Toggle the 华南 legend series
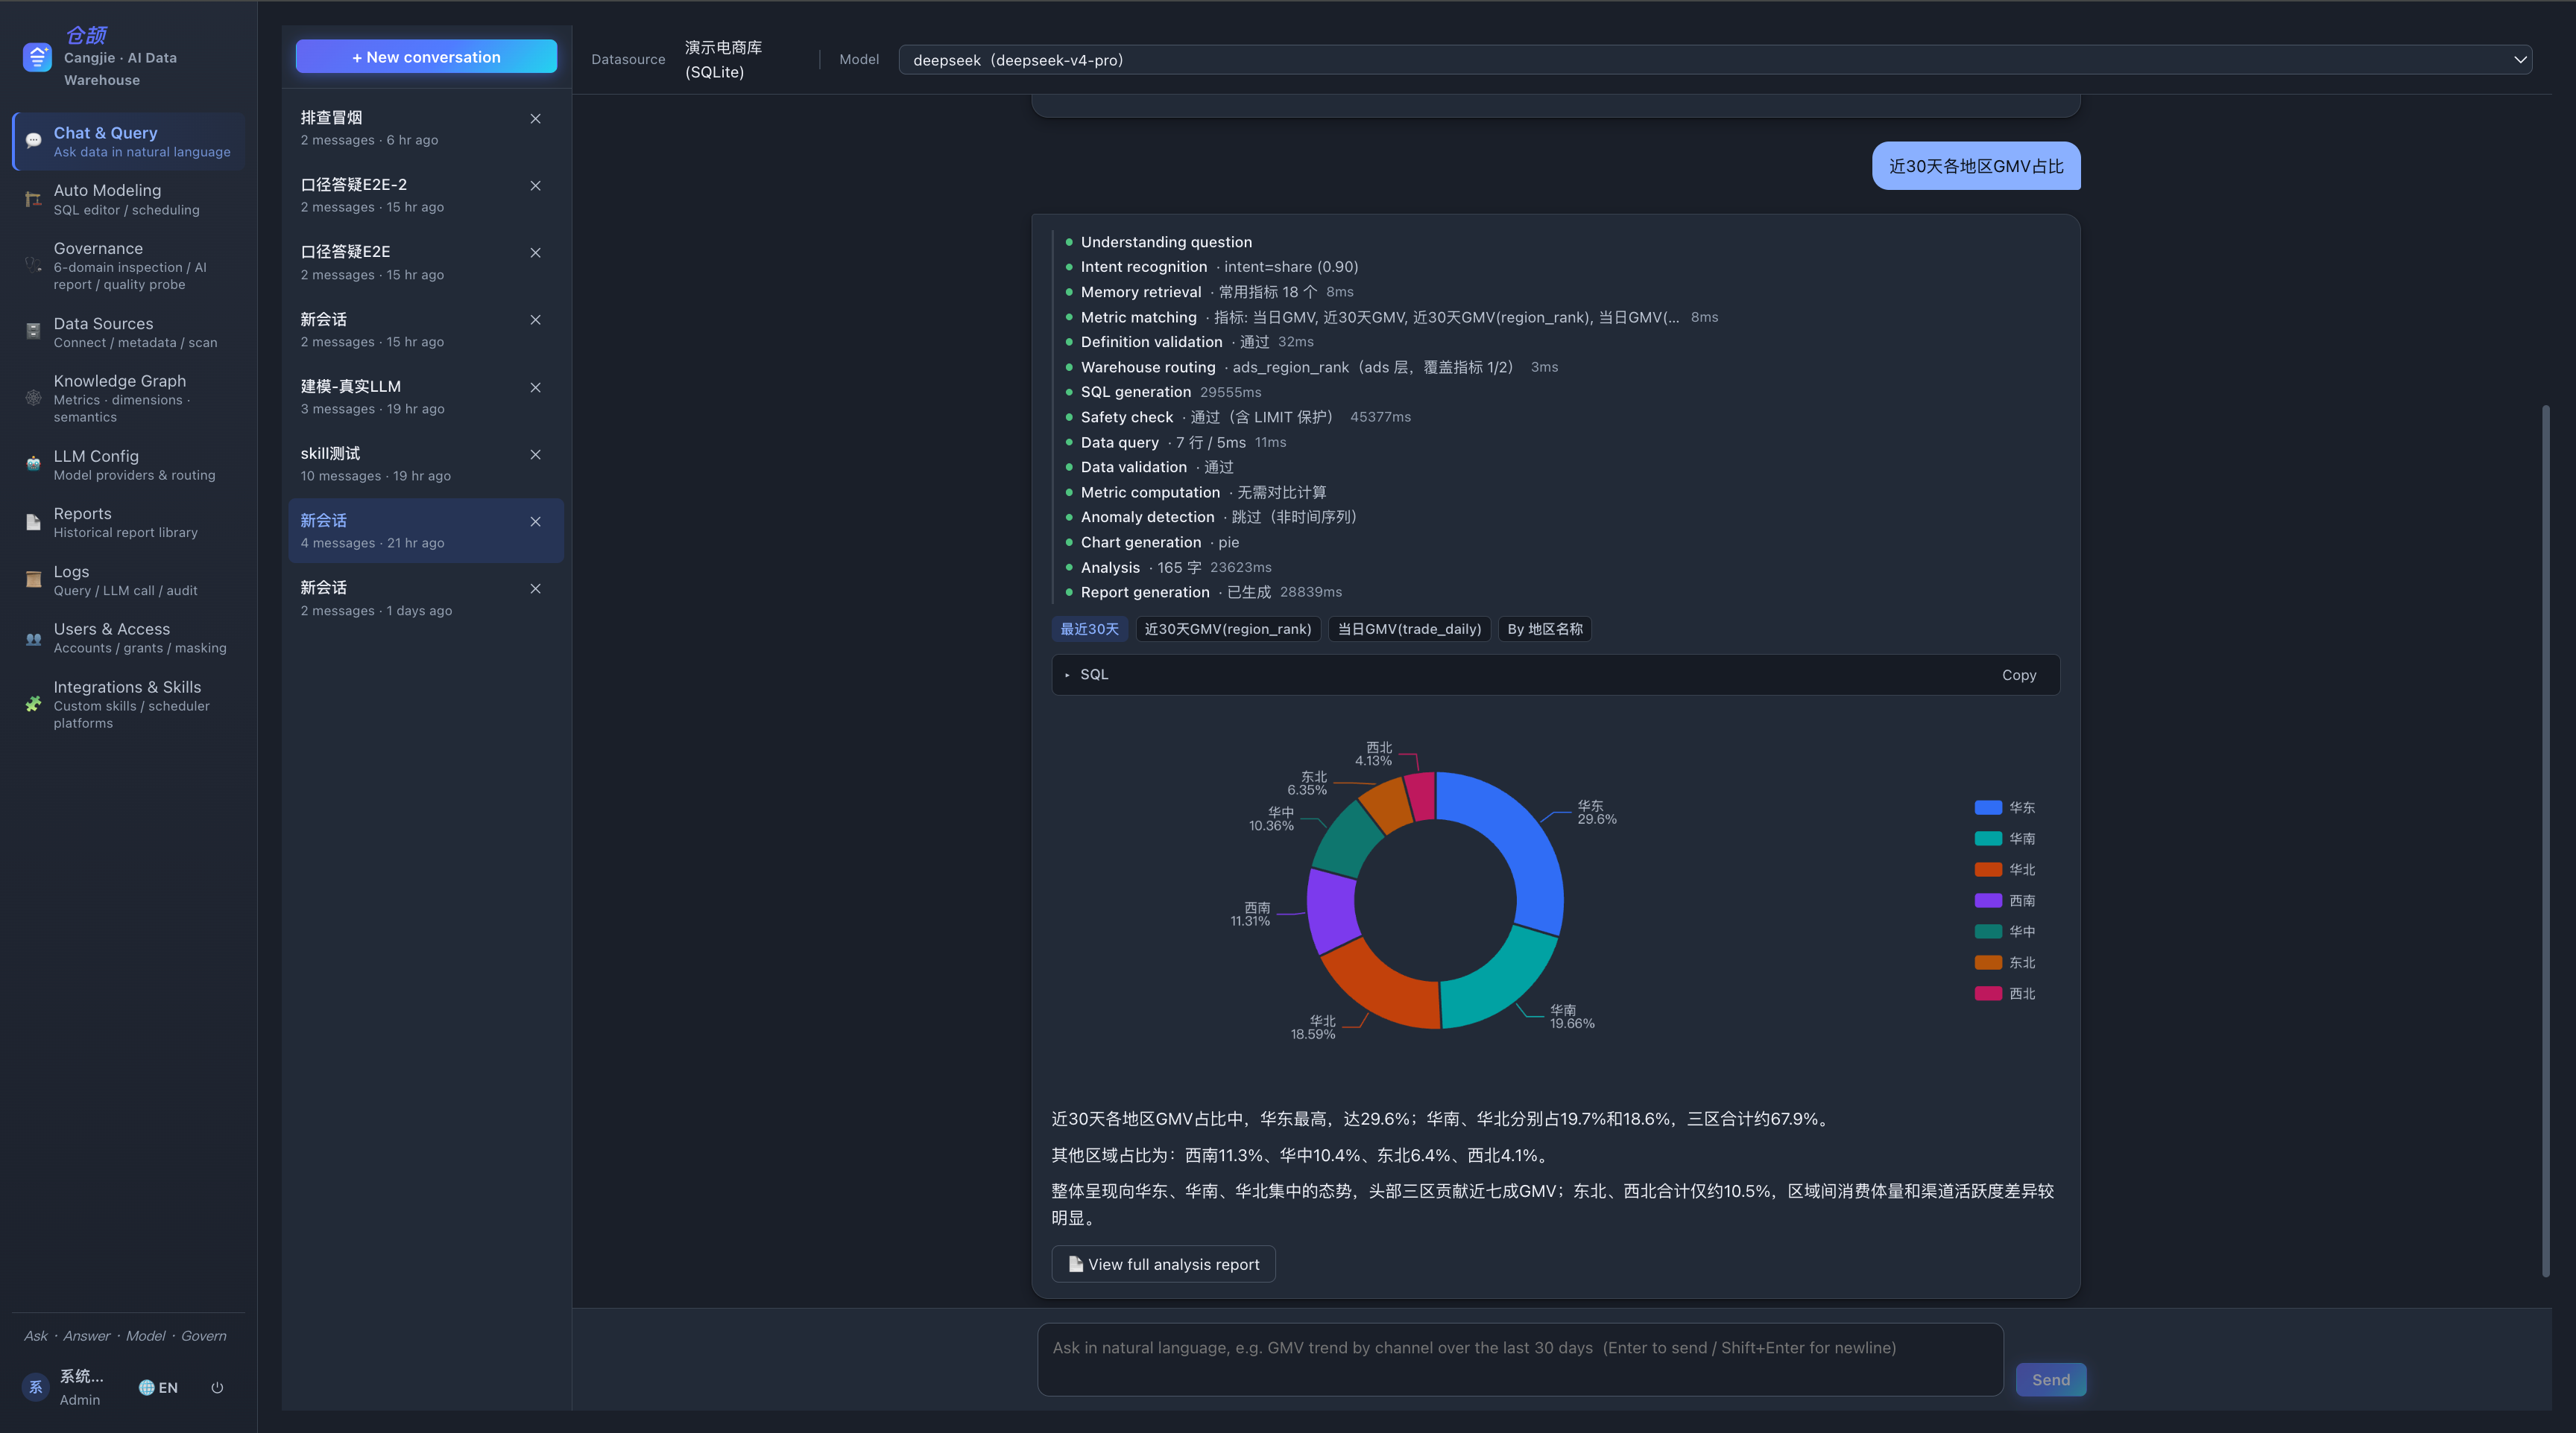Viewport: 2576px width, 1433px height. tap(2004, 839)
